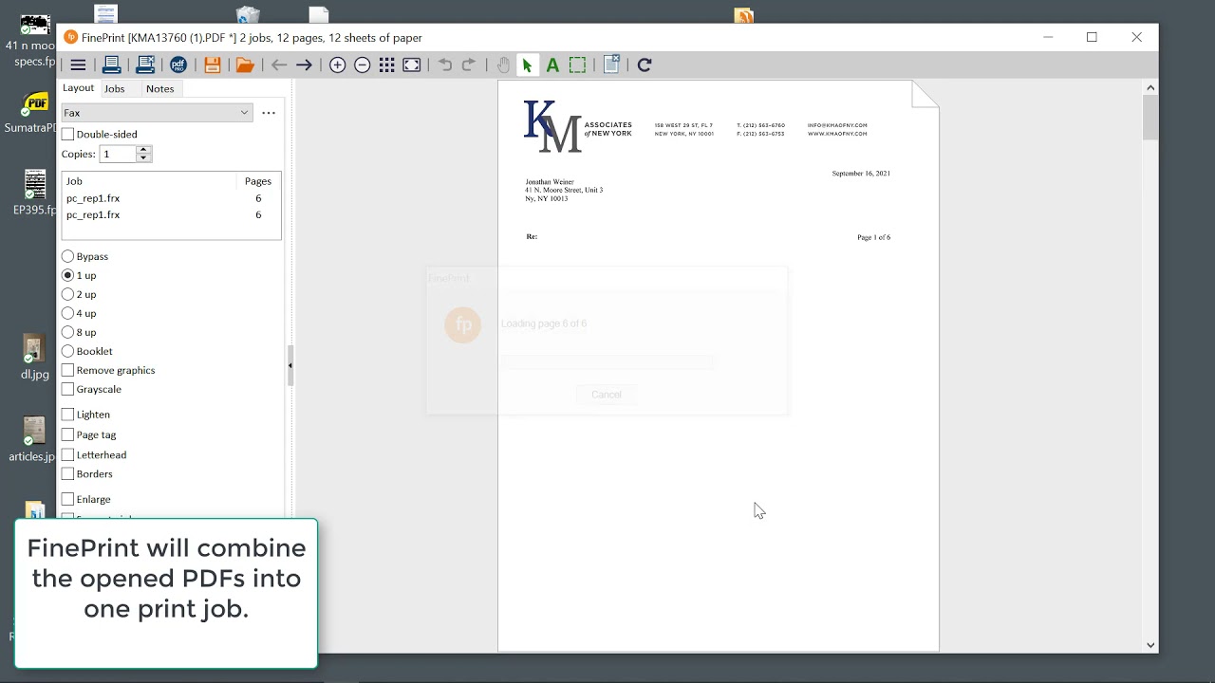Click the Refresh icon in the toolbar
Image resolution: width=1215 pixels, height=683 pixels.
click(645, 65)
